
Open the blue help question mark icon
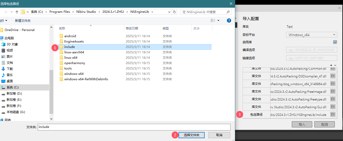[x=229, y=21]
